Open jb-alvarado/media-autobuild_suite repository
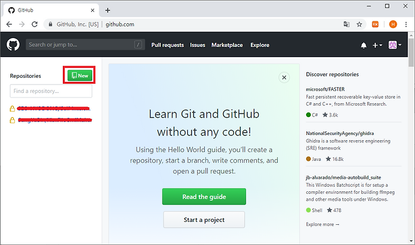415x245 pixels. (x=344, y=178)
